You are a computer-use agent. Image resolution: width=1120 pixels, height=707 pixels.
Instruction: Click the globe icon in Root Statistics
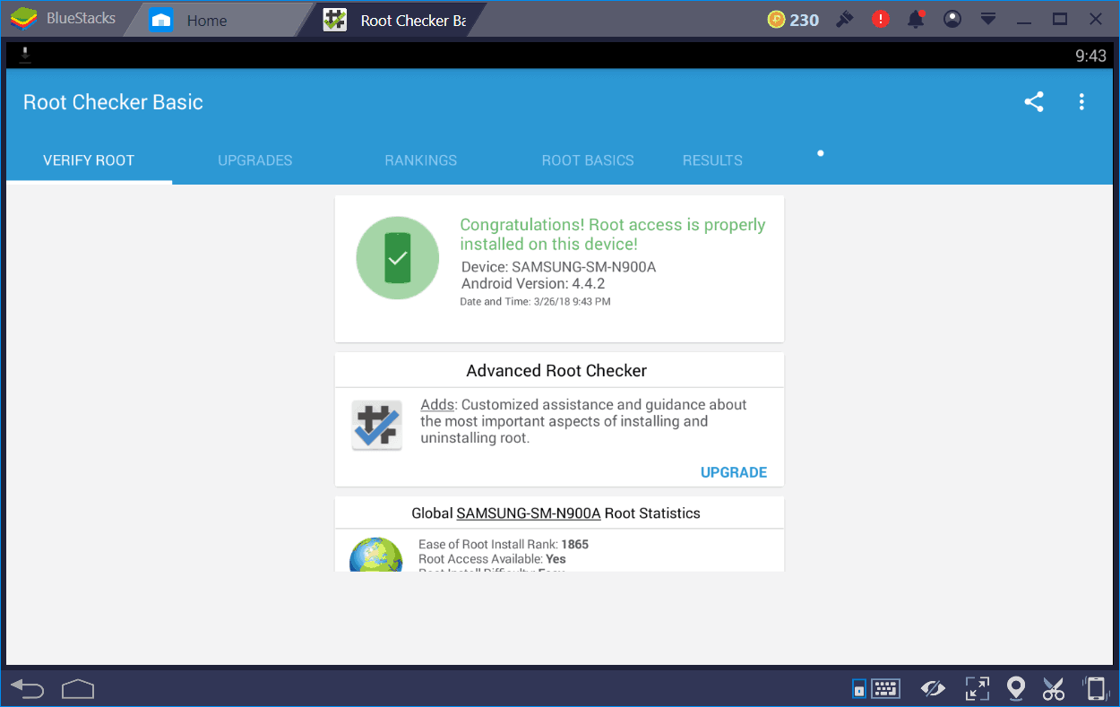pyautogui.click(x=376, y=556)
